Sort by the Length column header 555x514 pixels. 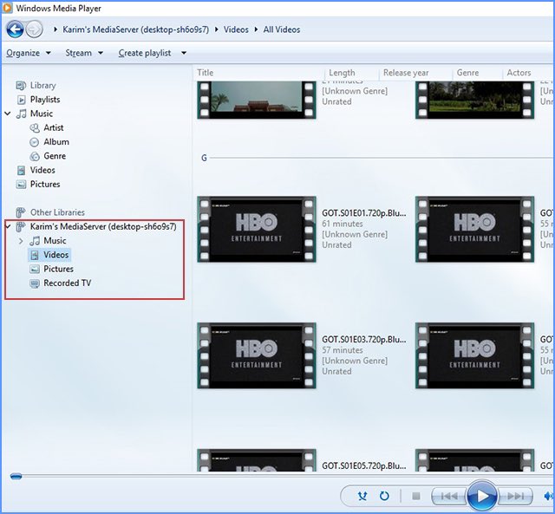coord(352,73)
